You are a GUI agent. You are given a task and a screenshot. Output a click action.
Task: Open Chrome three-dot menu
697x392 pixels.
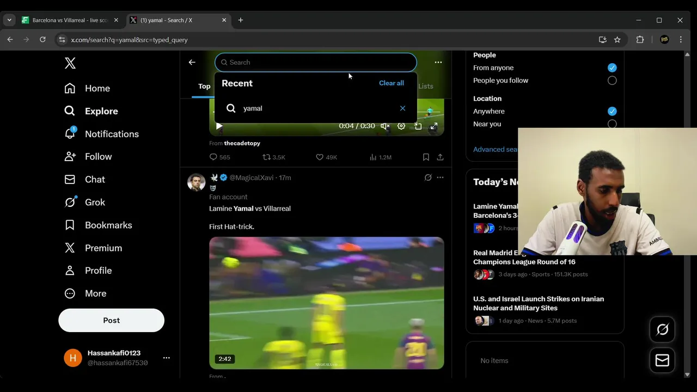click(681, 40)
